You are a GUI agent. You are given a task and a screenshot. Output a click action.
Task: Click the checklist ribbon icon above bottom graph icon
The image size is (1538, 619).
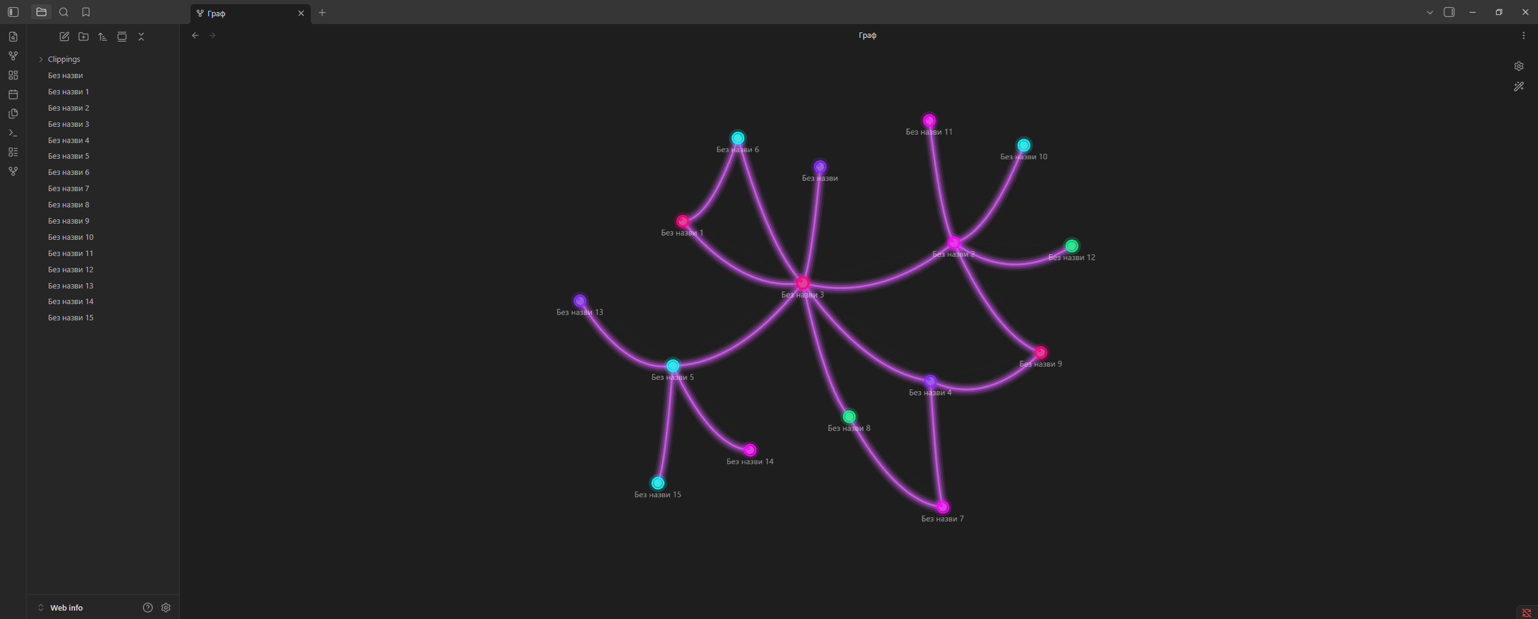[13, 152]
